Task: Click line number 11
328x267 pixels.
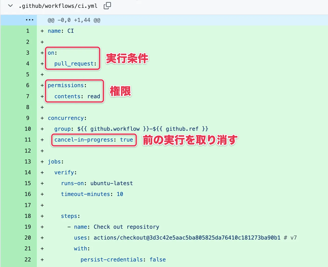Action: (28, 140)
